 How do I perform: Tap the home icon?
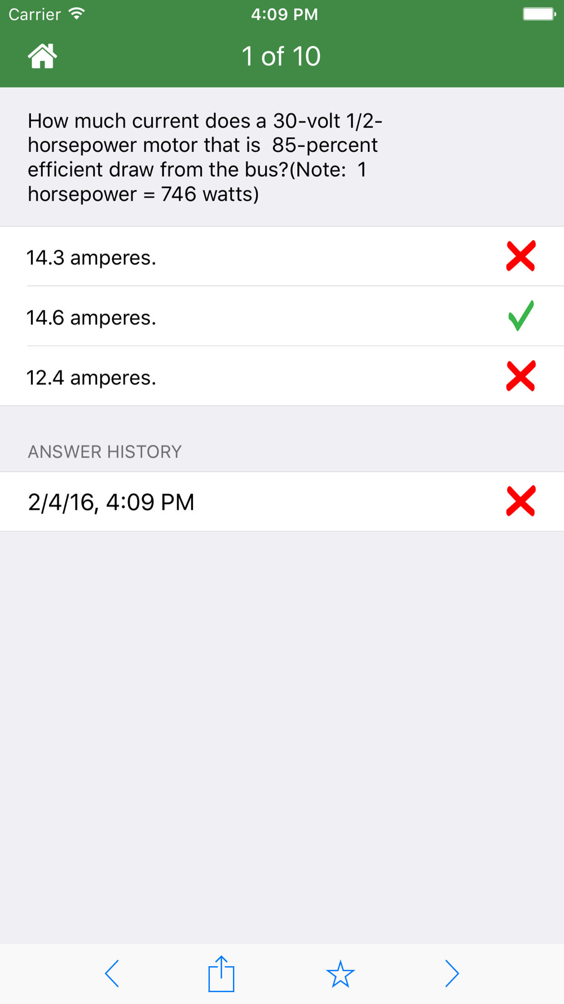pyautogui.click(x=42, y=56)
